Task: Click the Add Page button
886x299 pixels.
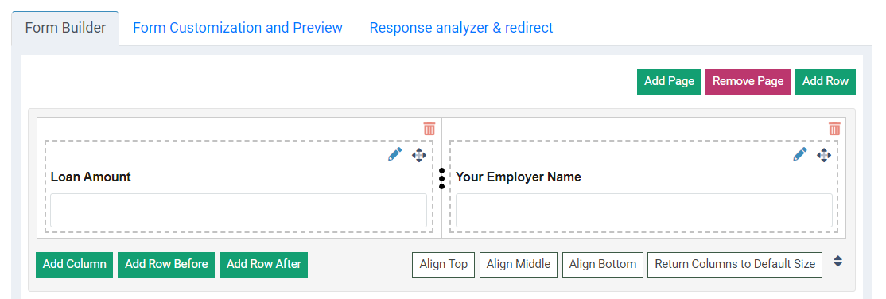Action: tap(669, 81)
